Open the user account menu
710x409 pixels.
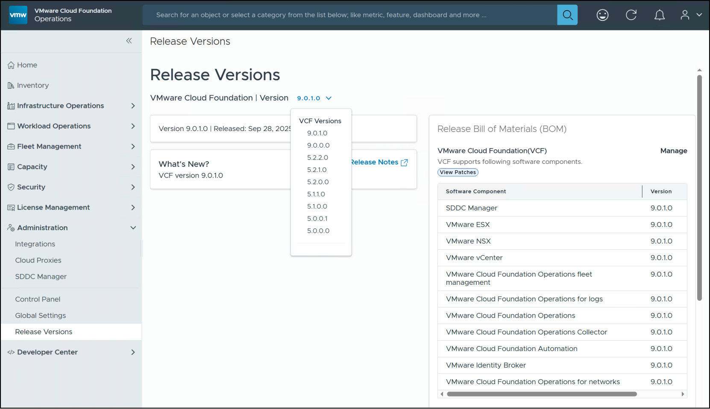(691, 15)
